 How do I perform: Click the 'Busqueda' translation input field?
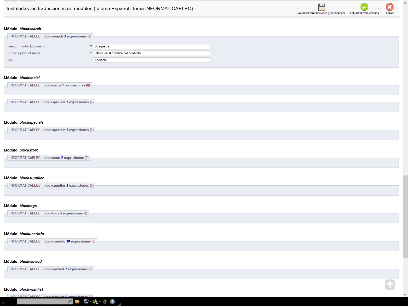(x=152, y=46)
